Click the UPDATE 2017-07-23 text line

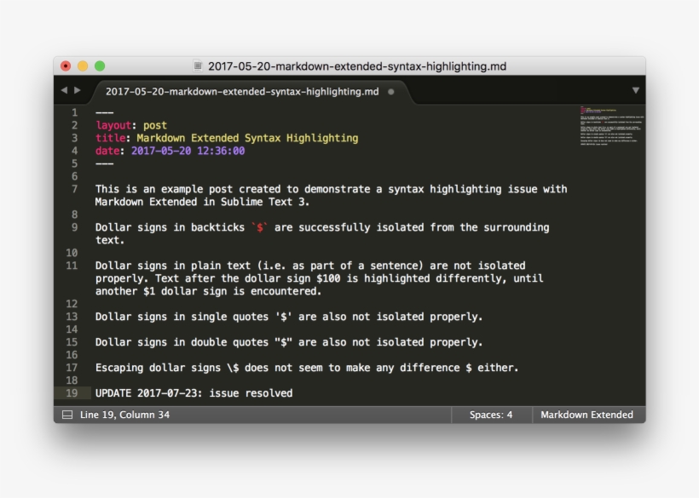pyautogui.click(x=194, y=393)
